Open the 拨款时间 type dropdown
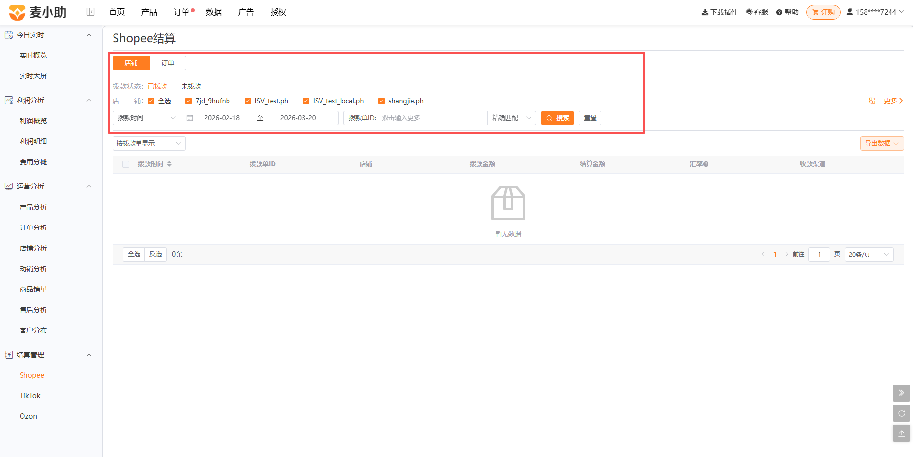The image size is (913, 457). [x=147, y=118]
